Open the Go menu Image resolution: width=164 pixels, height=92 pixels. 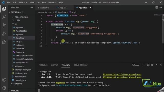(x=38, y=3)
